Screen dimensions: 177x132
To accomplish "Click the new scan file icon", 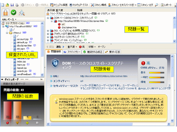I will click(2, 5).
